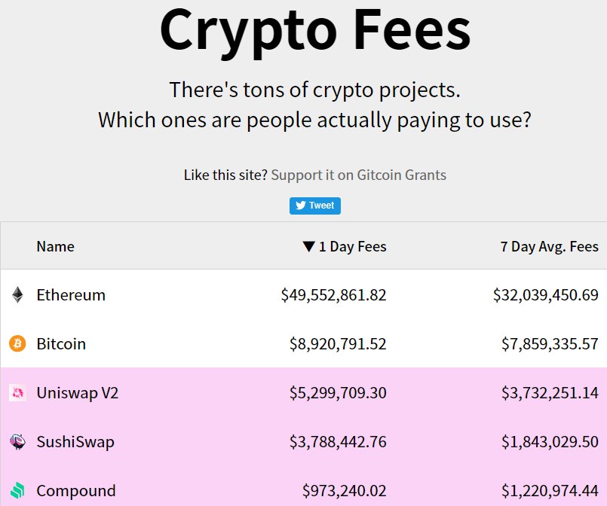Click the SushiSwap logo icon
The height and width of the screenshot is (506, 607).
(17, 442)
